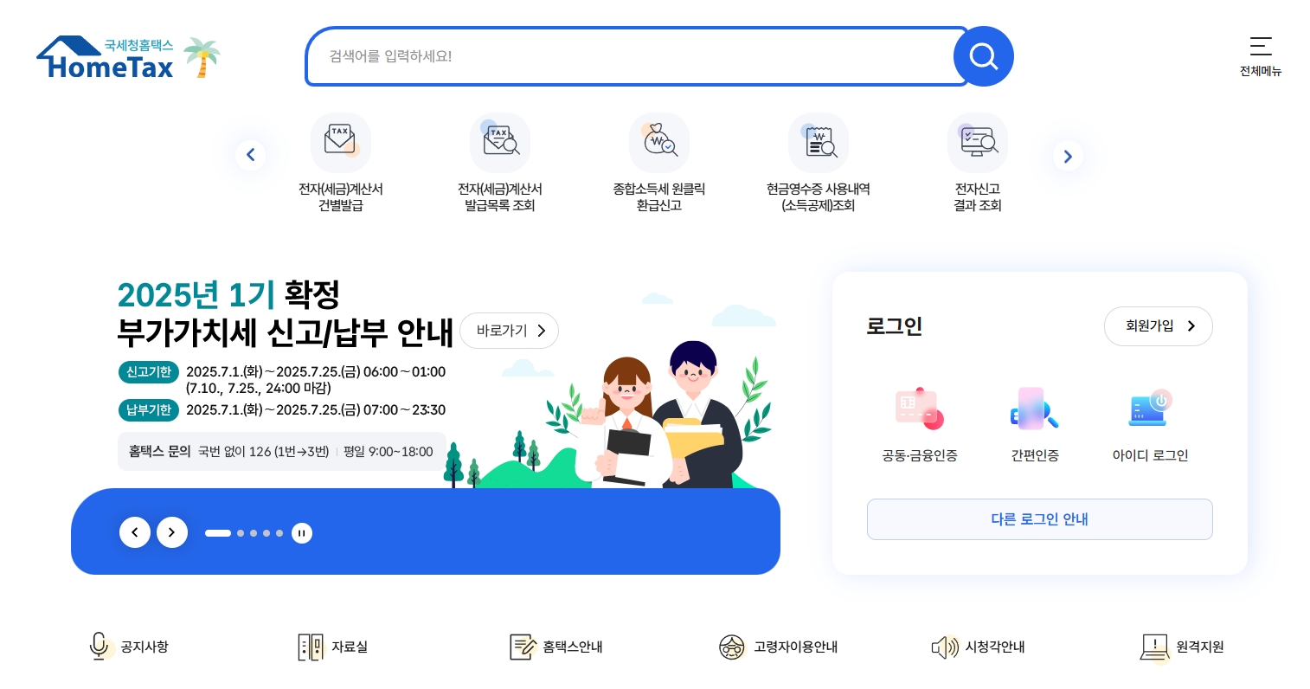Go to next banner slide
The height and width of the screenshot is (689, 1310).
pos(172,532)
